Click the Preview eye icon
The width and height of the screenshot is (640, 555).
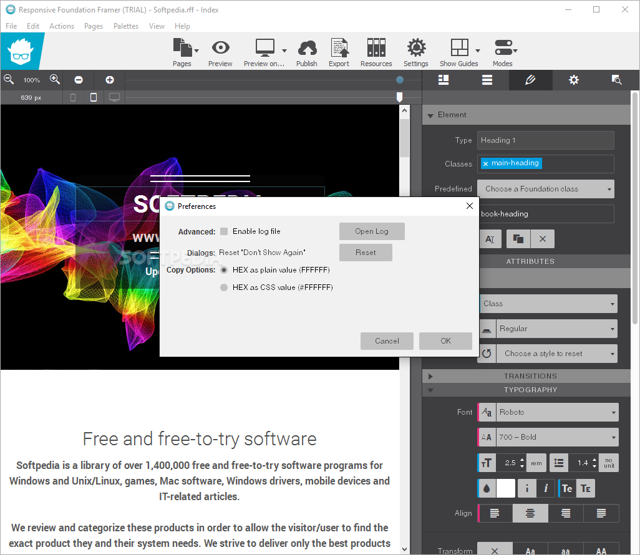[220, 48]
